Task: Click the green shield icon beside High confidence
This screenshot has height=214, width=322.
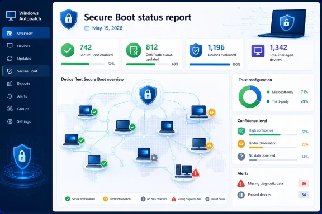Action: point(241,131)
